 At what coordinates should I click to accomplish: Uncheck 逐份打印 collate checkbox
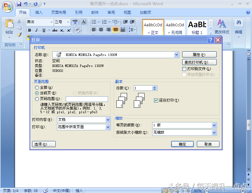tap(156, 100)
